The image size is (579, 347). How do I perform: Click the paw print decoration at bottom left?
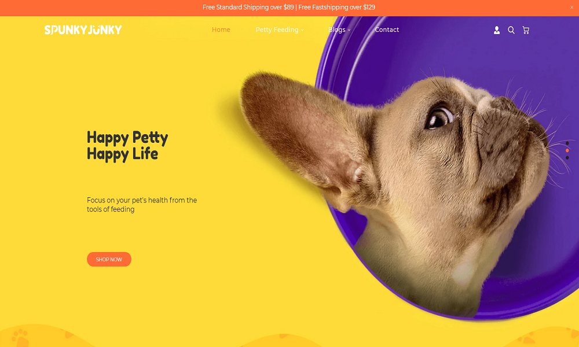tap(20, 337)
